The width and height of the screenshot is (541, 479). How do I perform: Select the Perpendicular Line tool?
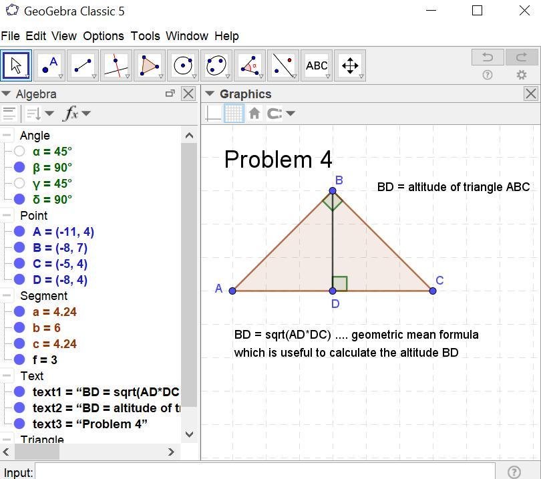[x=116, y=65]
